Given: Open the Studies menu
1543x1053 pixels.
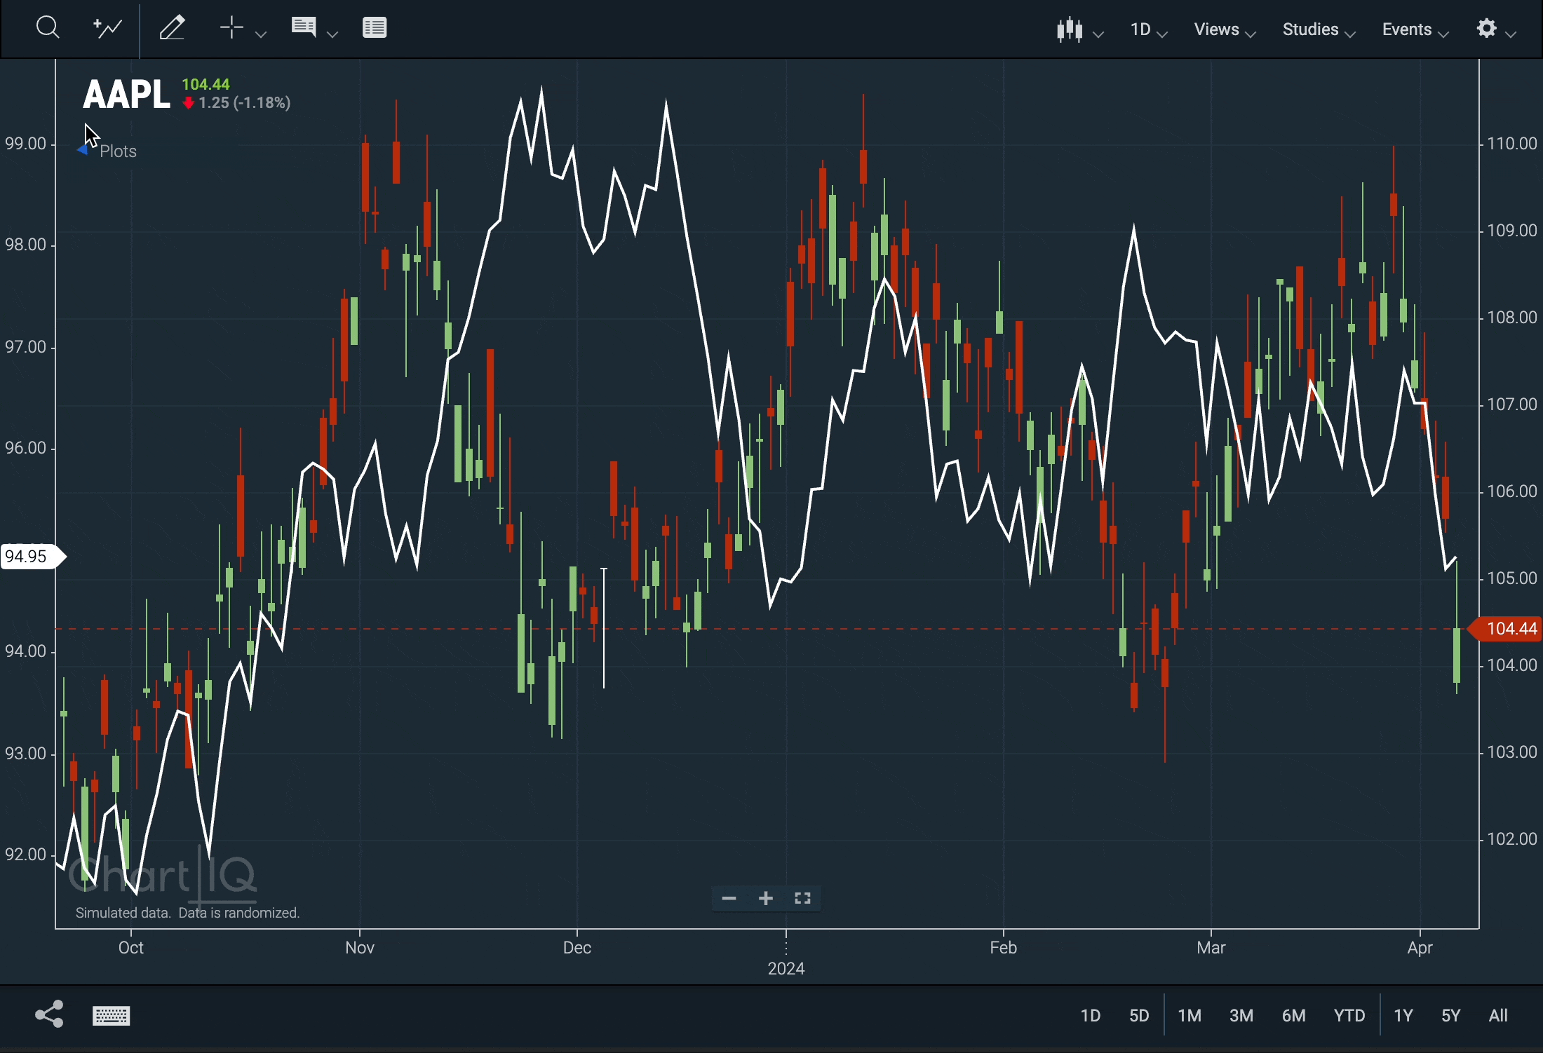Looking at the screenshot, I should [x=1319, y=29].
